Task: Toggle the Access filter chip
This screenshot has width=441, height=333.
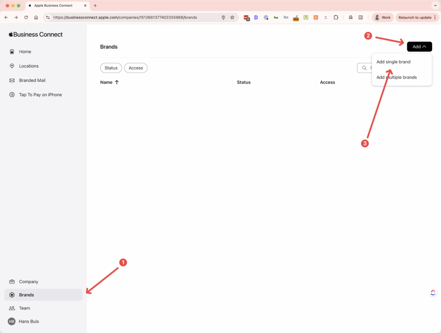Action: click(x=136, y=68)
